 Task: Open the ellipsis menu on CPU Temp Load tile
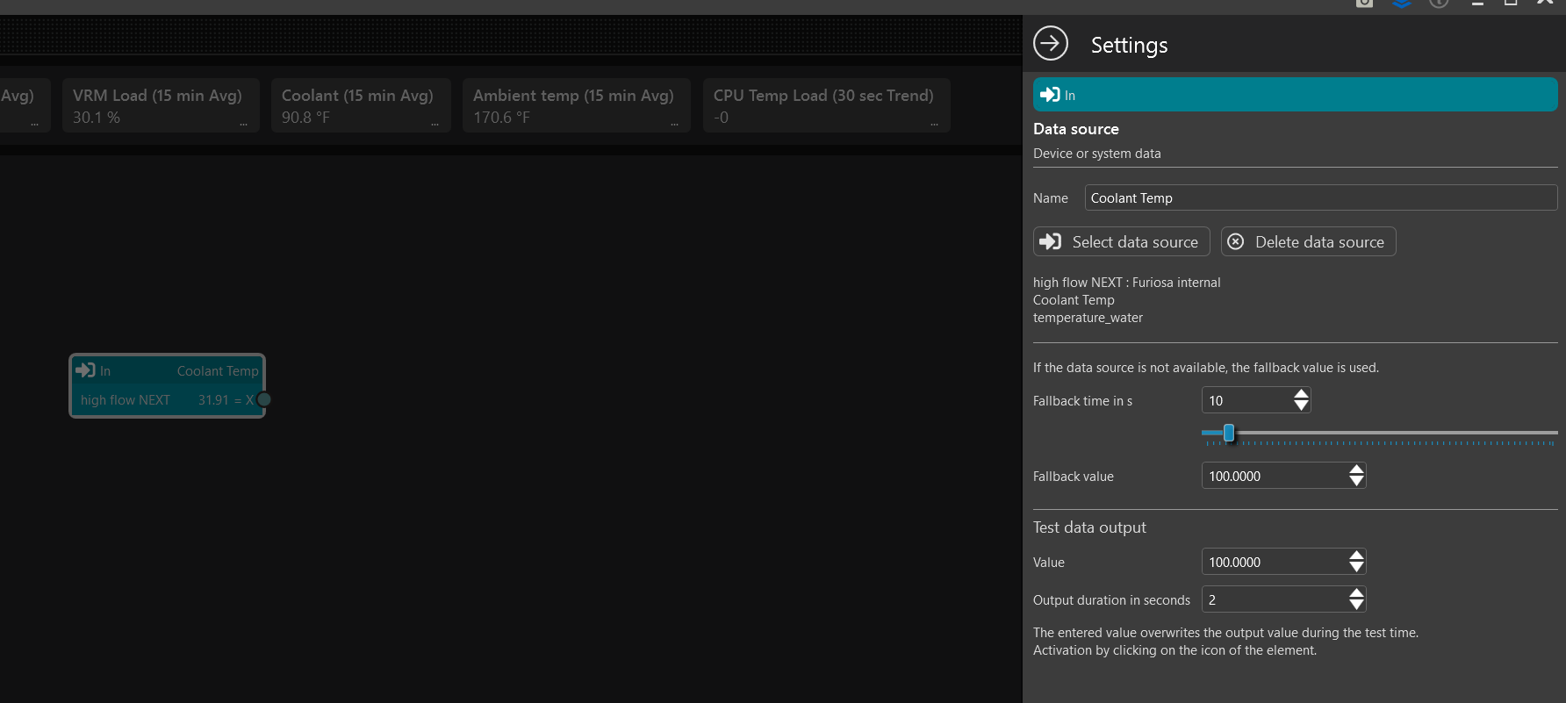(934, 125)
